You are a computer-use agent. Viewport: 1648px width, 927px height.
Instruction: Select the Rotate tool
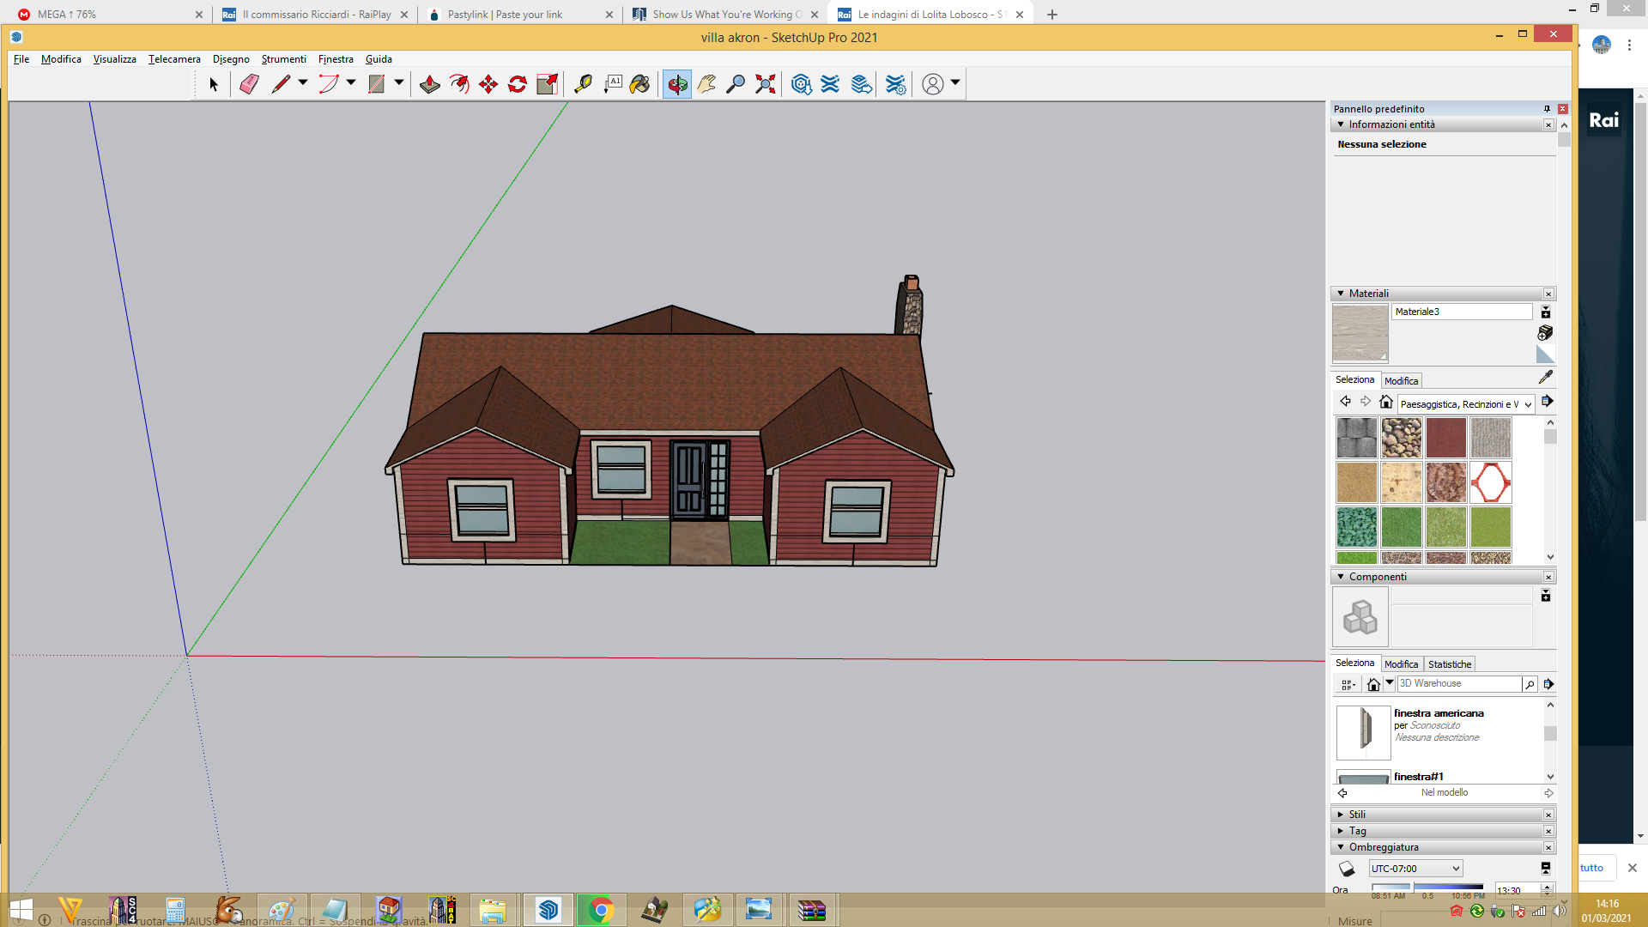coord(518,84)
